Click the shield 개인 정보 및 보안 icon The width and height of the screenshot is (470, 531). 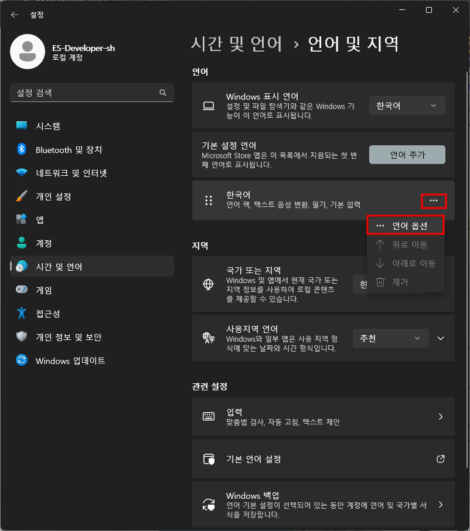tap(22, 336)
